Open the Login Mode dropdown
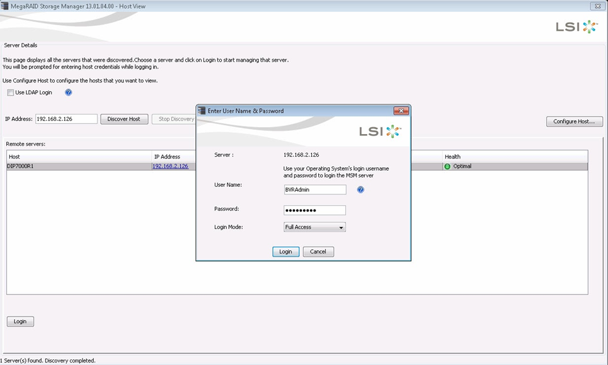The height and width of the screenshot is (365, 608). (x=314, y=227)
